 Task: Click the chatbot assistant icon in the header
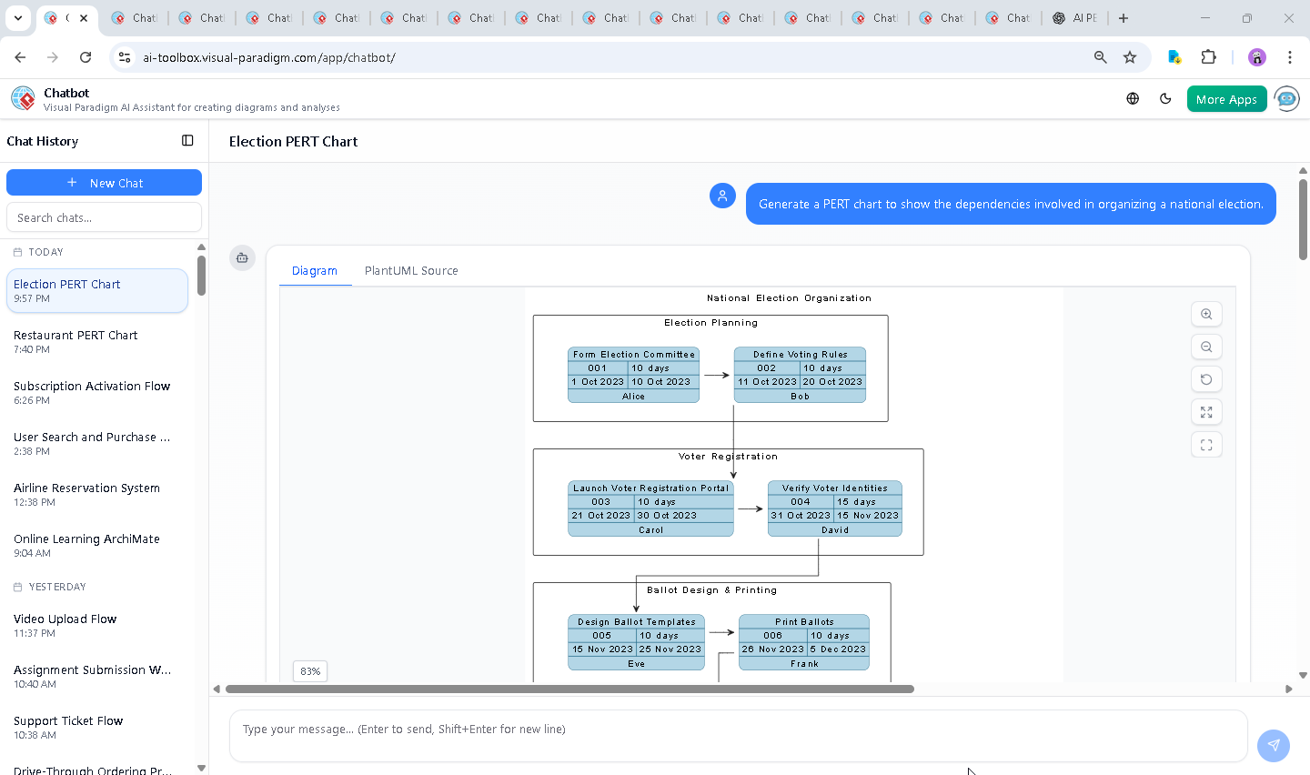click(x=1286, y=98)
